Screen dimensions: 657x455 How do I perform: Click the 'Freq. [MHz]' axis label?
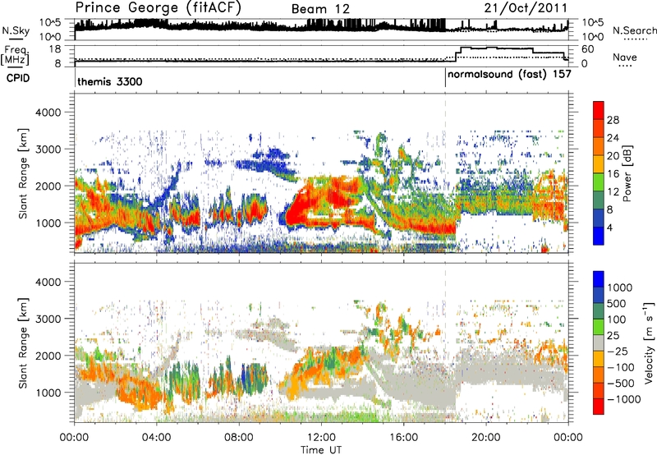click(15, 55)
